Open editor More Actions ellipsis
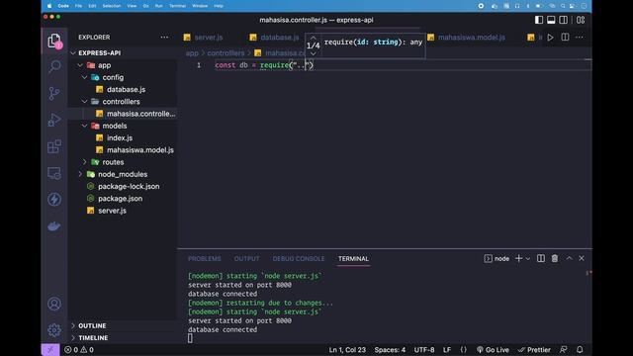The height and width of the screenshot is (356, 633). click(x=580, y=38)
